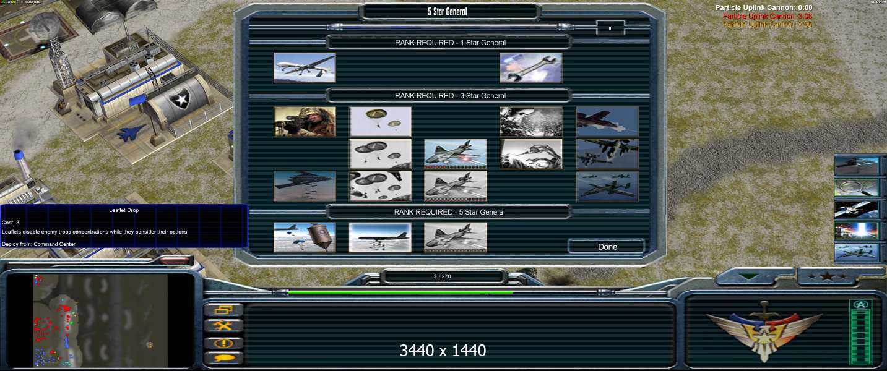
Task: Select the B-52 bomber dropping bombs icon
Action: pos(380,237)
